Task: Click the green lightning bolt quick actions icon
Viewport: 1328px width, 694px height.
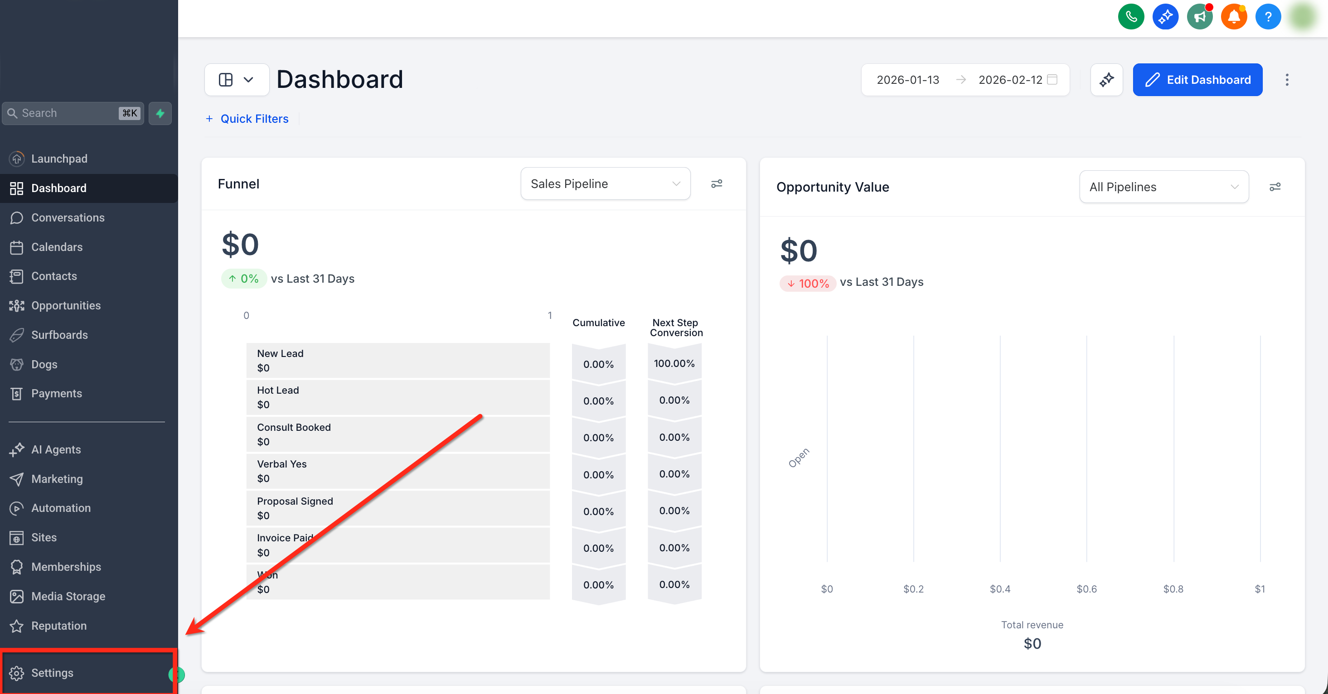Action: pyautogui.click(x=160, y=113)
